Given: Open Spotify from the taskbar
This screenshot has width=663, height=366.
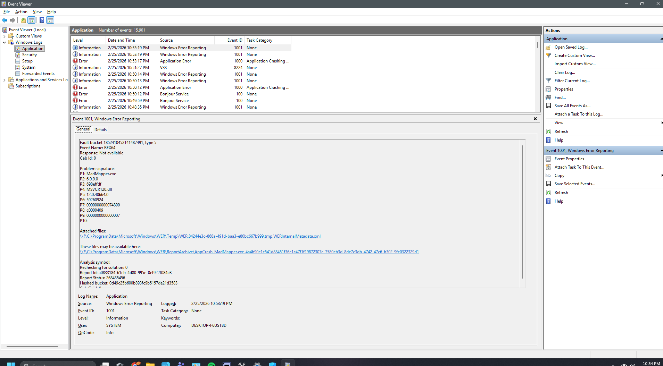Looking at the screenshot, I should click(x=212, y=364).
